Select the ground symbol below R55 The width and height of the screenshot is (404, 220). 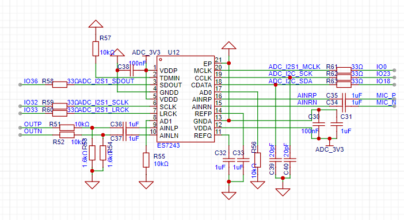point(146,186)
